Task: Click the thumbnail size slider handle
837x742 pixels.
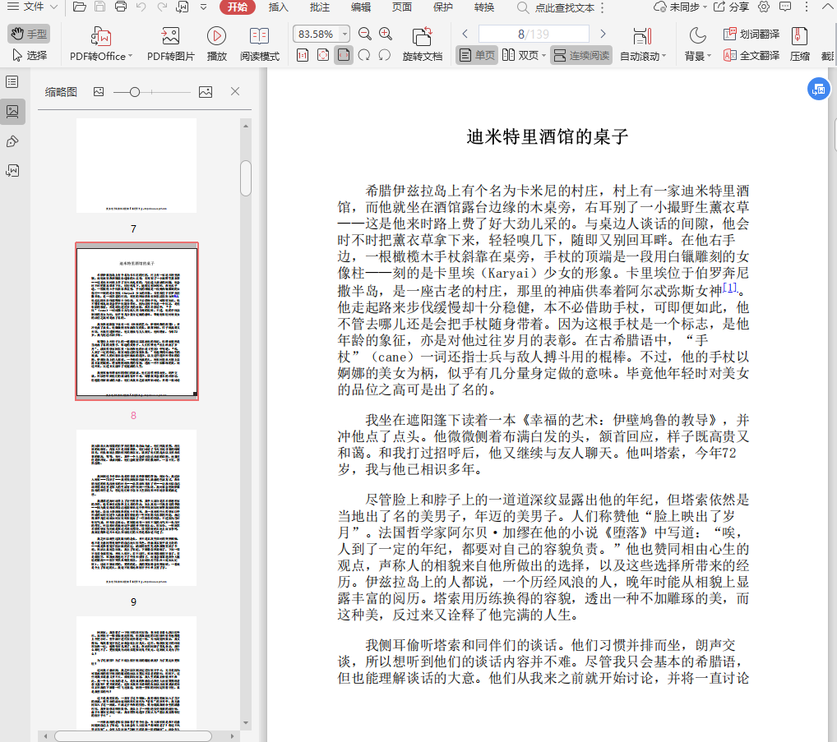Action: [x=135, y=92]
